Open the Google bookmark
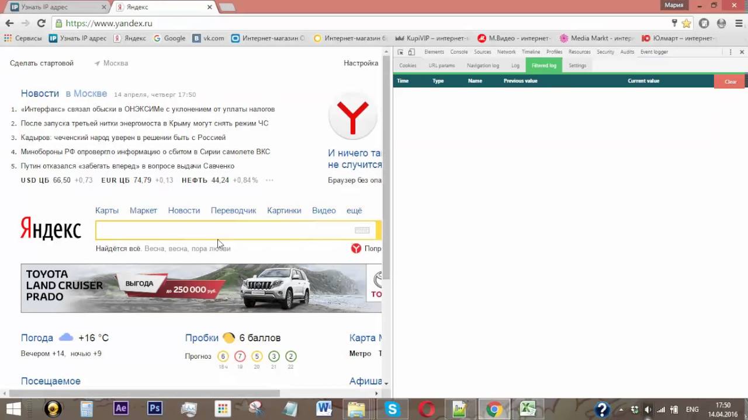Viewport: 748px width, 420px height. tap(169, 38)
